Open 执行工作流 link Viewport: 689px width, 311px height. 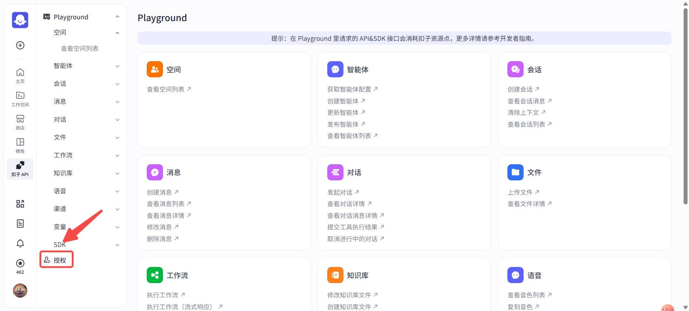[x=166, y=295]
